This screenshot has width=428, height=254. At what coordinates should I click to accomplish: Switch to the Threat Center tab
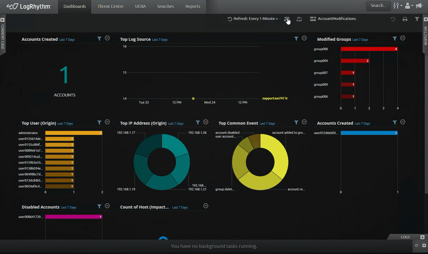coord(111,6)
